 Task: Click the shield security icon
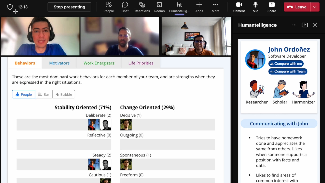click(x=10, y=7)
